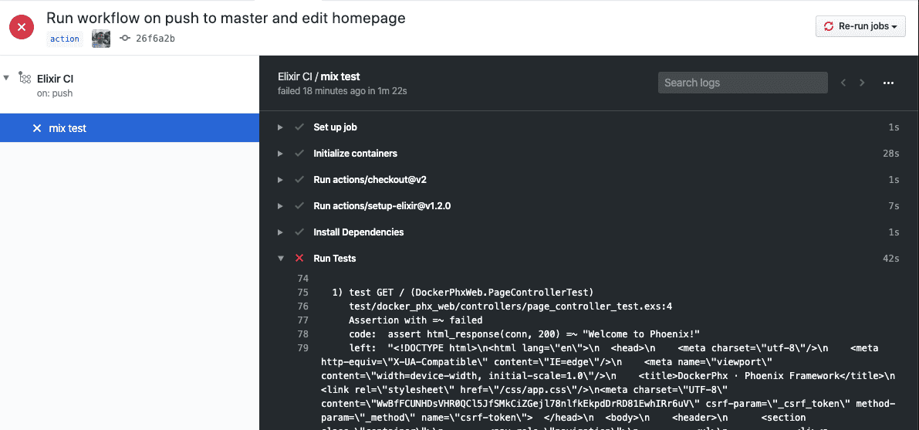919x430 pixels.
Task: Click the Initialize containers step title
Action: (355, 154)
